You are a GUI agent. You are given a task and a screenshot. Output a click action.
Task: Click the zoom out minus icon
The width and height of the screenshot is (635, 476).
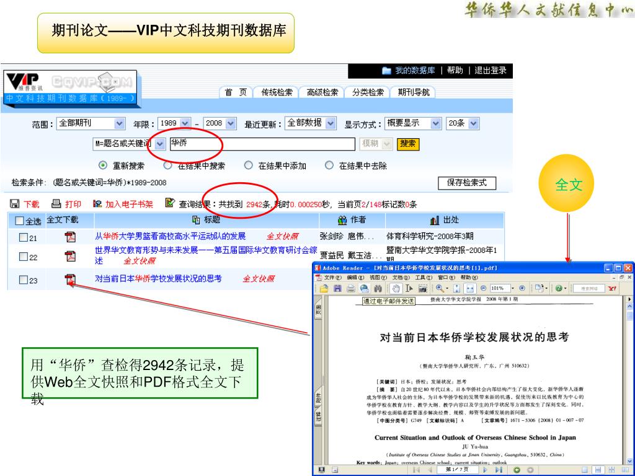pyautogui.click(x=483, y=288)
